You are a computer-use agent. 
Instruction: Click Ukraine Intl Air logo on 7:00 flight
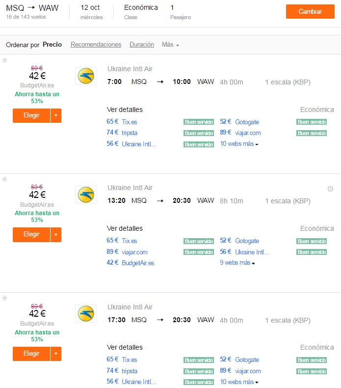coord(86,76)
